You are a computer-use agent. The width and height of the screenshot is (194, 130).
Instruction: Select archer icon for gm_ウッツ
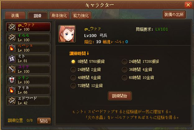coord(12,27)
